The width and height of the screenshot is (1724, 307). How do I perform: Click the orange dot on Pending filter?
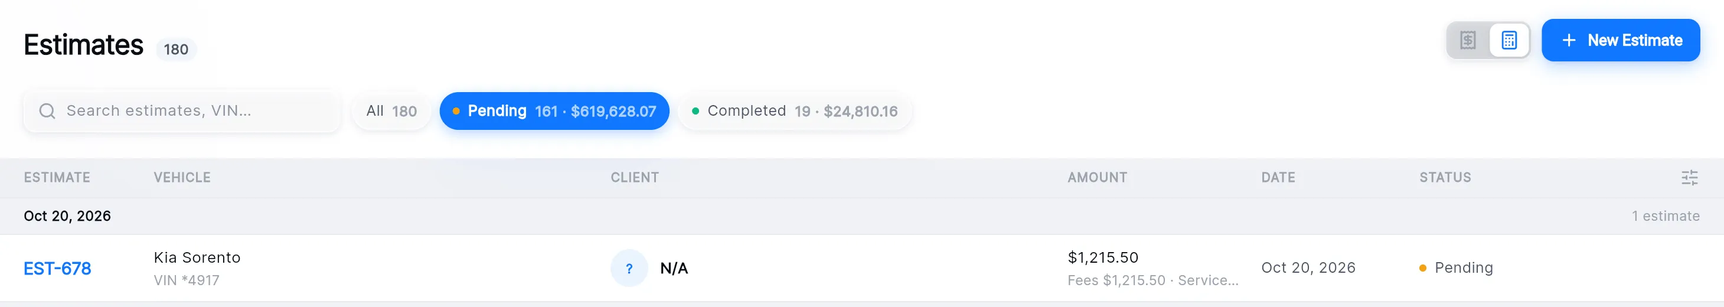[x=456, y=111]
